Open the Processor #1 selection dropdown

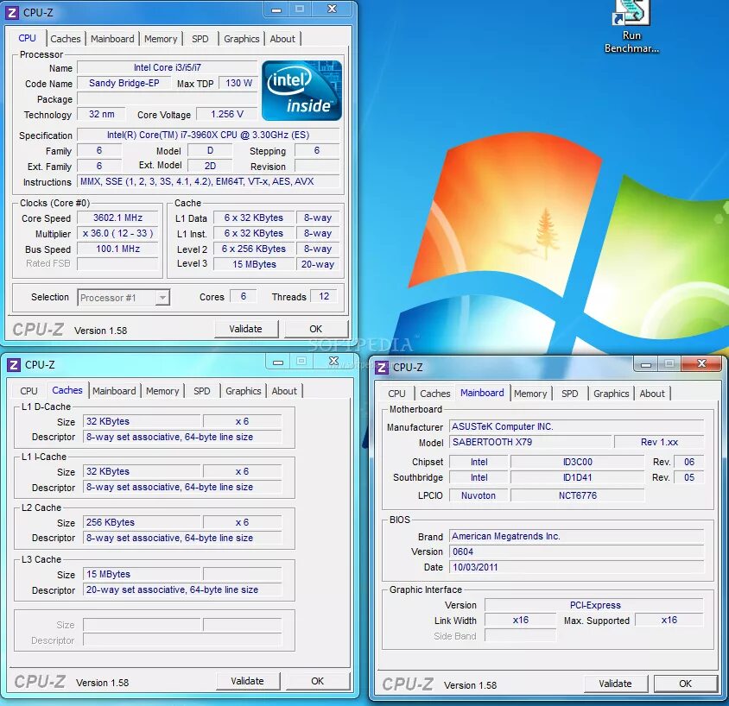(x=124, y=298)
